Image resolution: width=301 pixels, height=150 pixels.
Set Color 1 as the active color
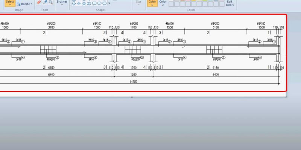(x=152, y=3)
